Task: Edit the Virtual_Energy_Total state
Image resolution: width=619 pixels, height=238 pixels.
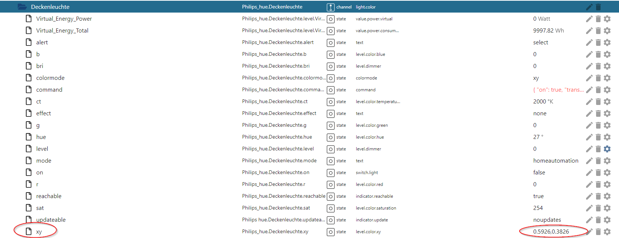Action: tap(589, 31)
